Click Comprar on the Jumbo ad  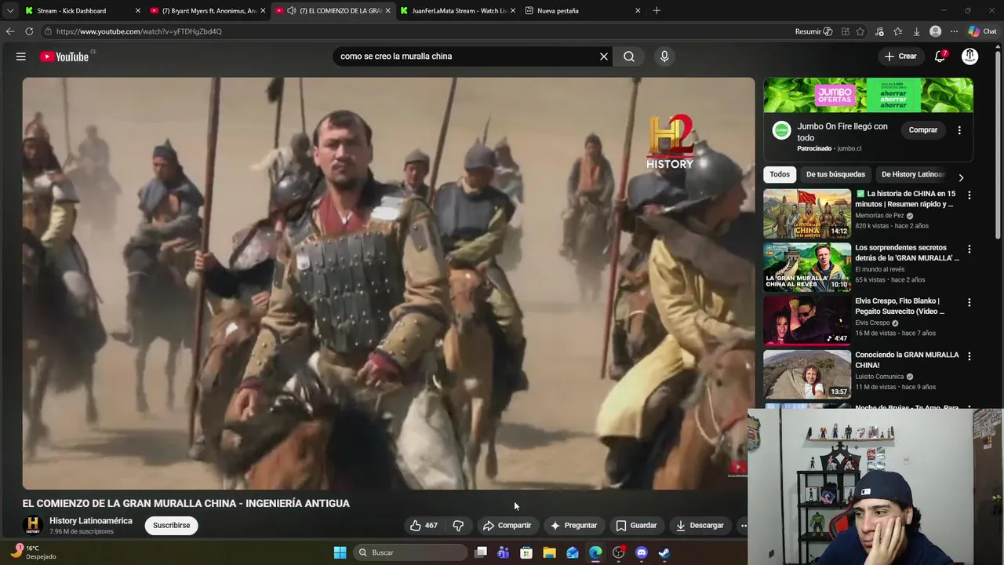coord(923,130)
